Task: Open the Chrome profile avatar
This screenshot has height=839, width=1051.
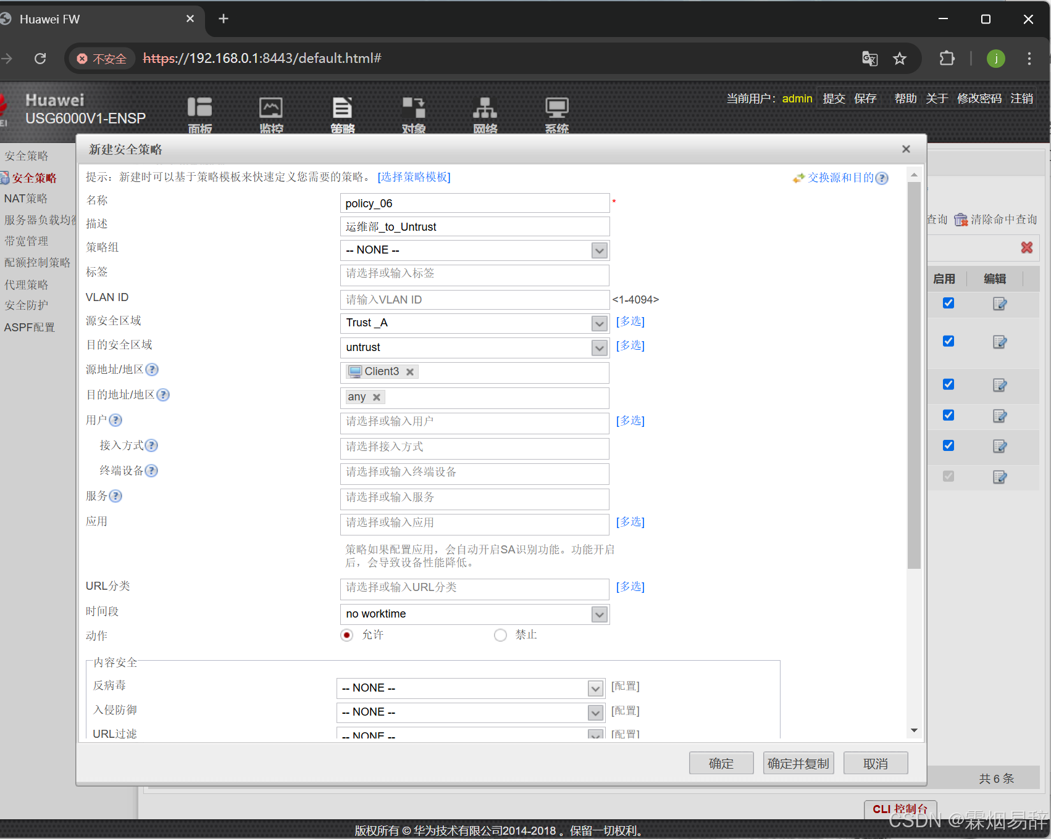Action: point(995,59)
